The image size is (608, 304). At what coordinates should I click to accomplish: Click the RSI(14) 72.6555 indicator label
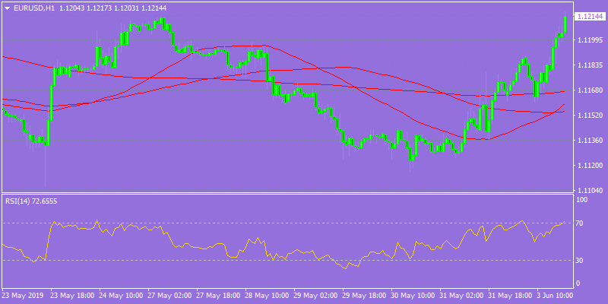point(30,201)
